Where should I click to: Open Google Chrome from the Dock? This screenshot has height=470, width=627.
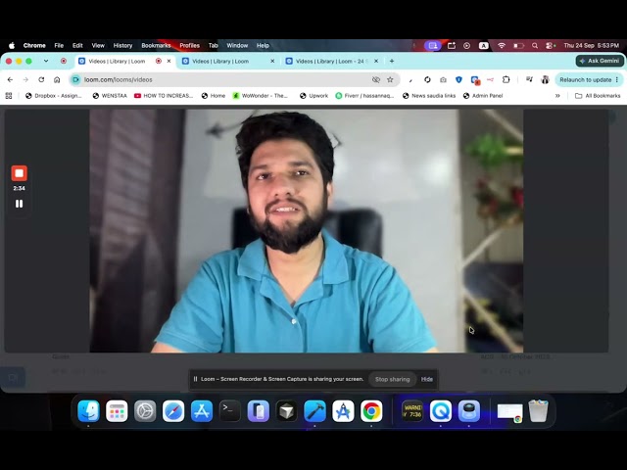[x=371, y=411]
